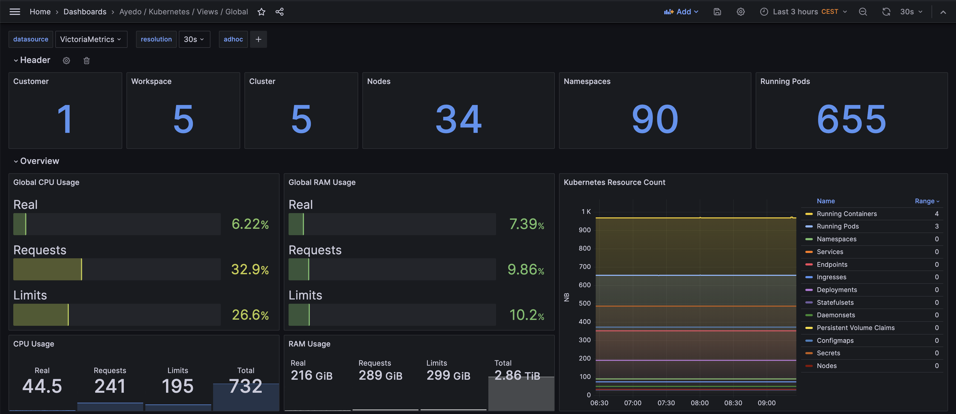Open the 30s auto-refresh interval dropdown

coord(911,11)
